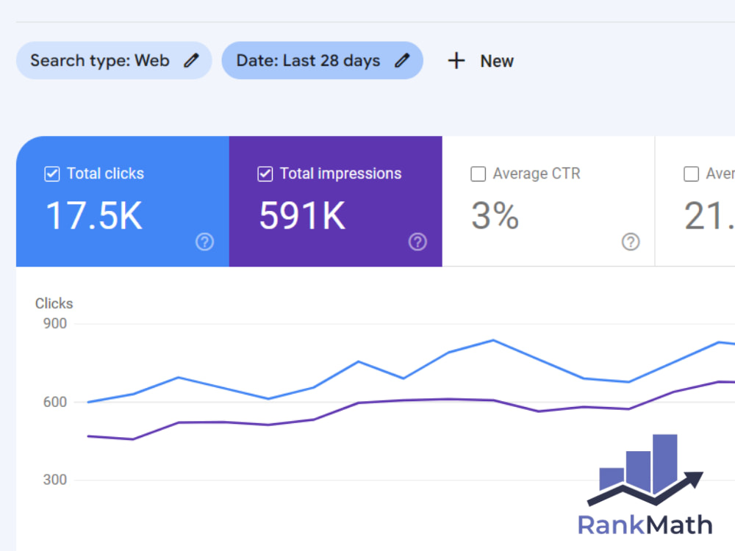
Task: Click the Total impressions label
Action: point(341,174)
